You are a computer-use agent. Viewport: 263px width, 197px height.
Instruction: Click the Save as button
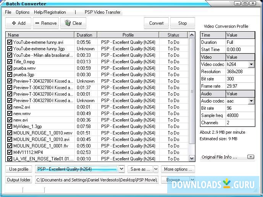pos(140,169)
